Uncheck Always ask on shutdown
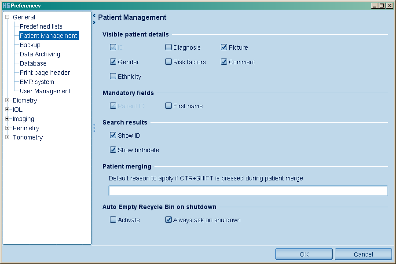396x264 pixels. coord(169,220)
